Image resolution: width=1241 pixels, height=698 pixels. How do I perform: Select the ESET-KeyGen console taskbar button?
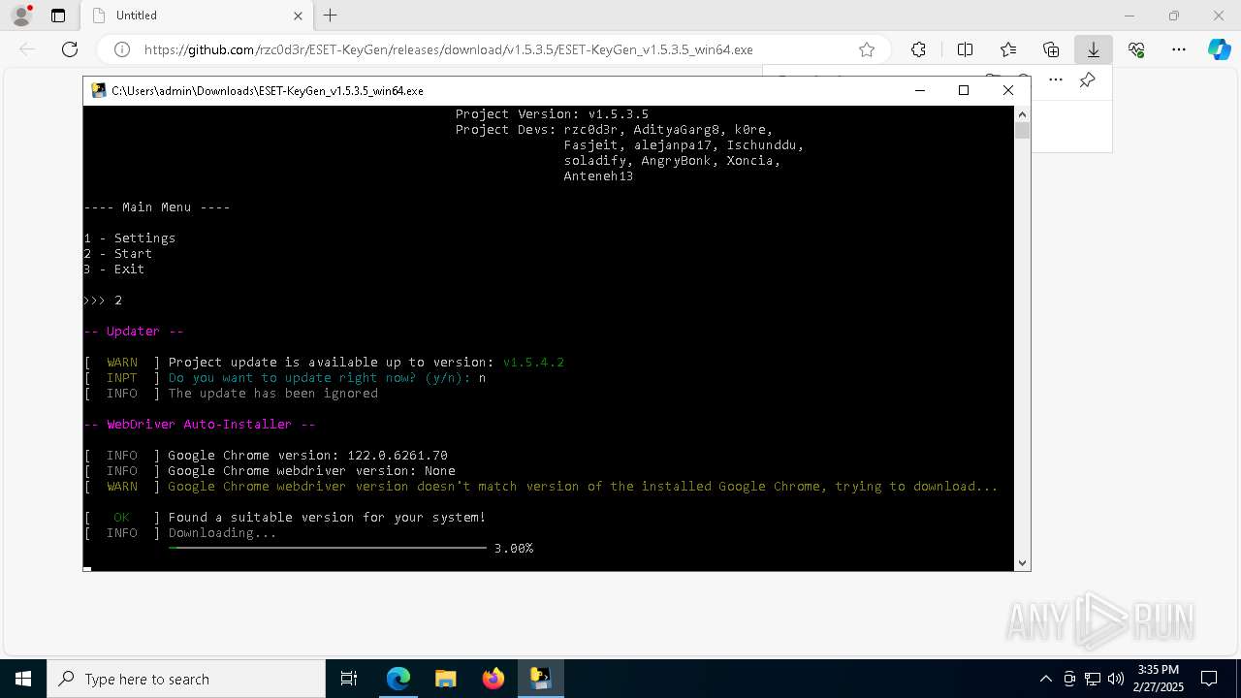click(x=540, y=679)
